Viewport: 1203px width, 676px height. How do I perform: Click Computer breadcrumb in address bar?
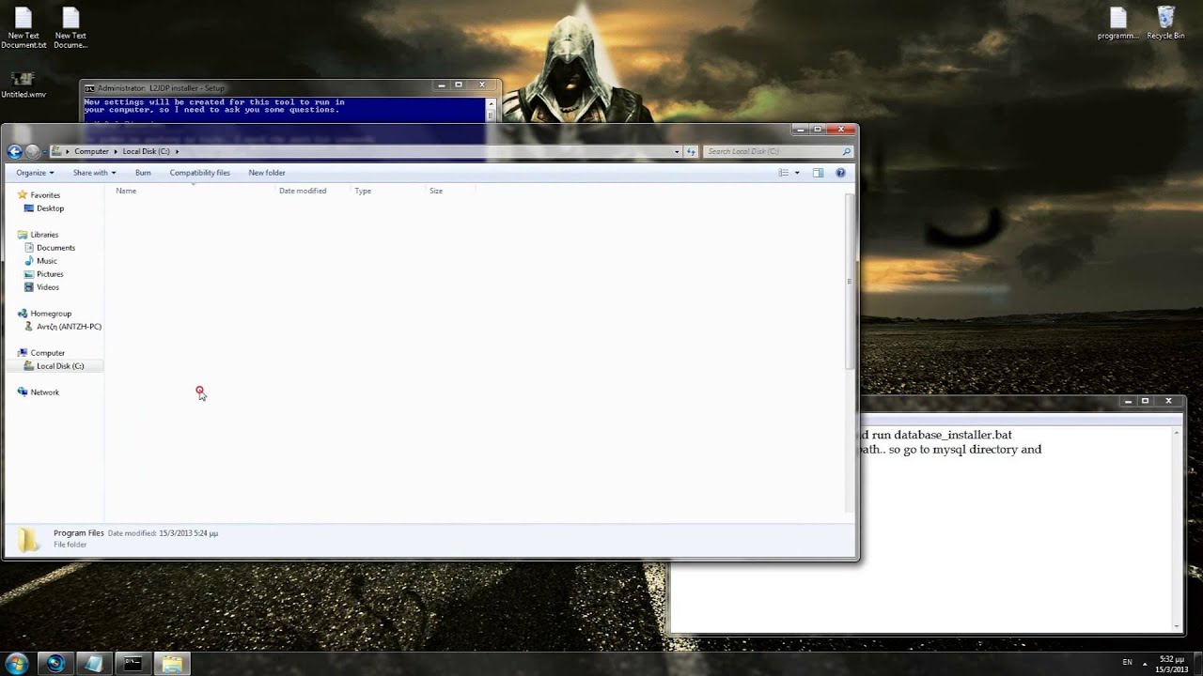tap(91, 151)
